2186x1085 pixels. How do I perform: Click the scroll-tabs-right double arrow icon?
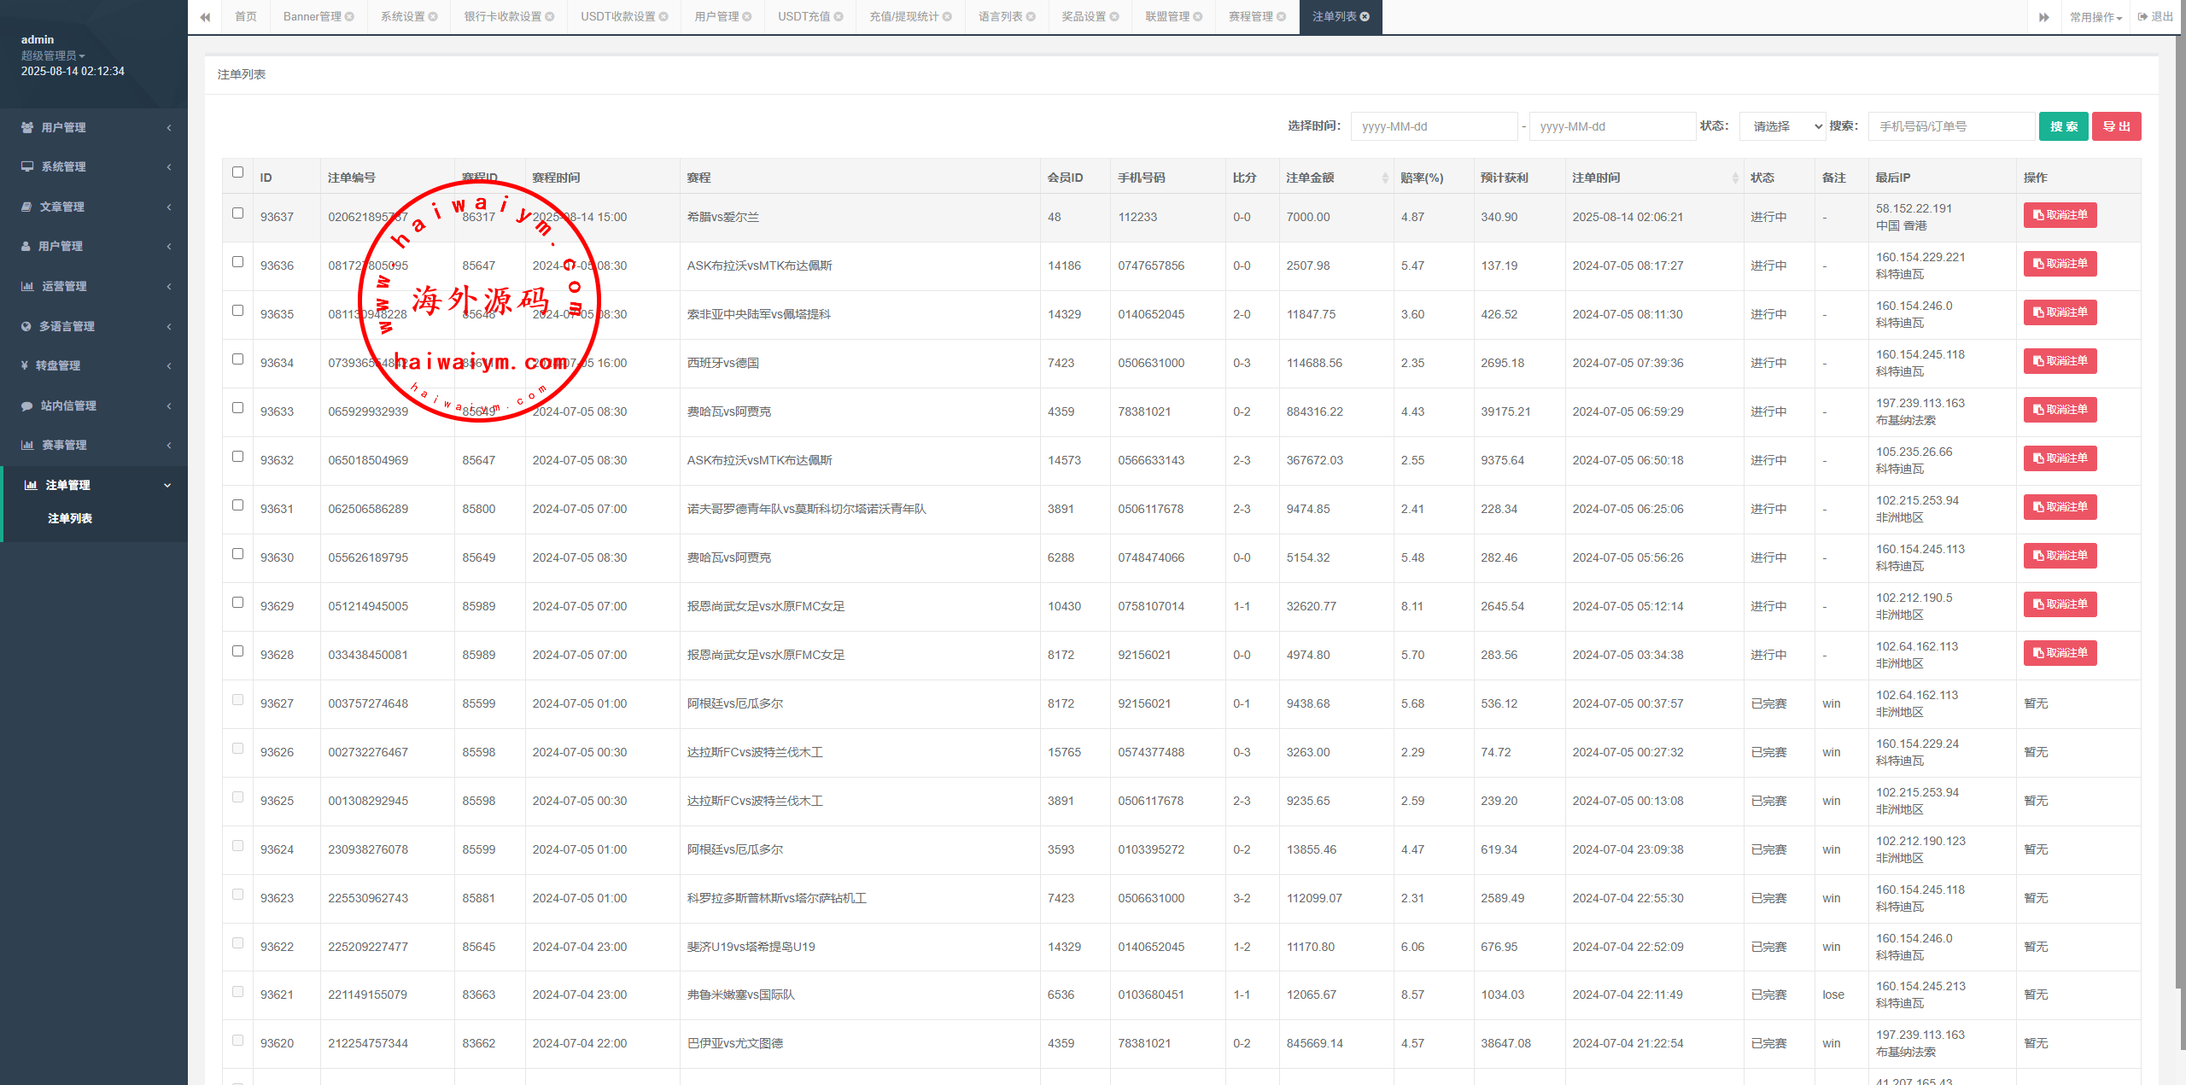tap(2044, 17)
